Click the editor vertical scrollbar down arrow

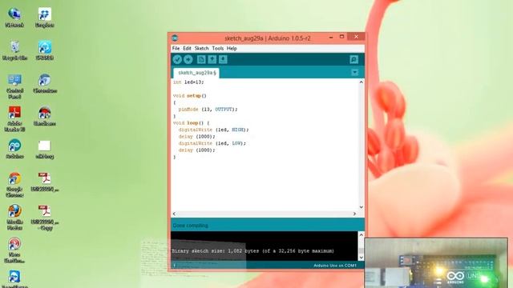click(362, 207)
